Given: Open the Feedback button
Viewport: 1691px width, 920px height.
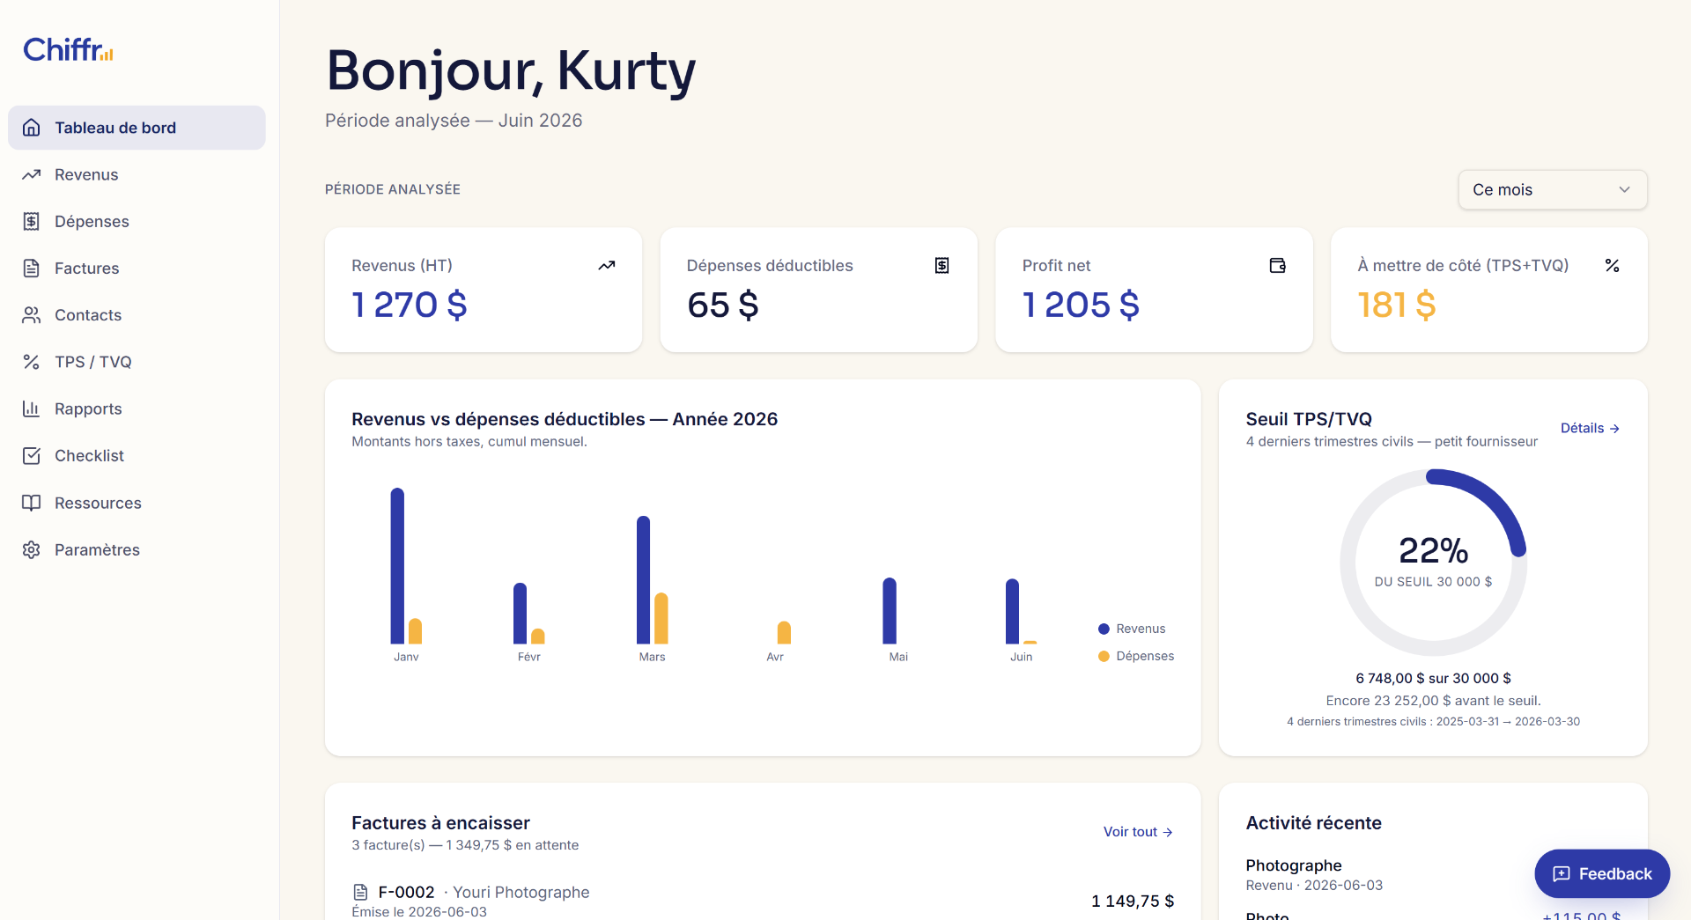Looking at the screenshot, I should click(x=1602, y=873).
